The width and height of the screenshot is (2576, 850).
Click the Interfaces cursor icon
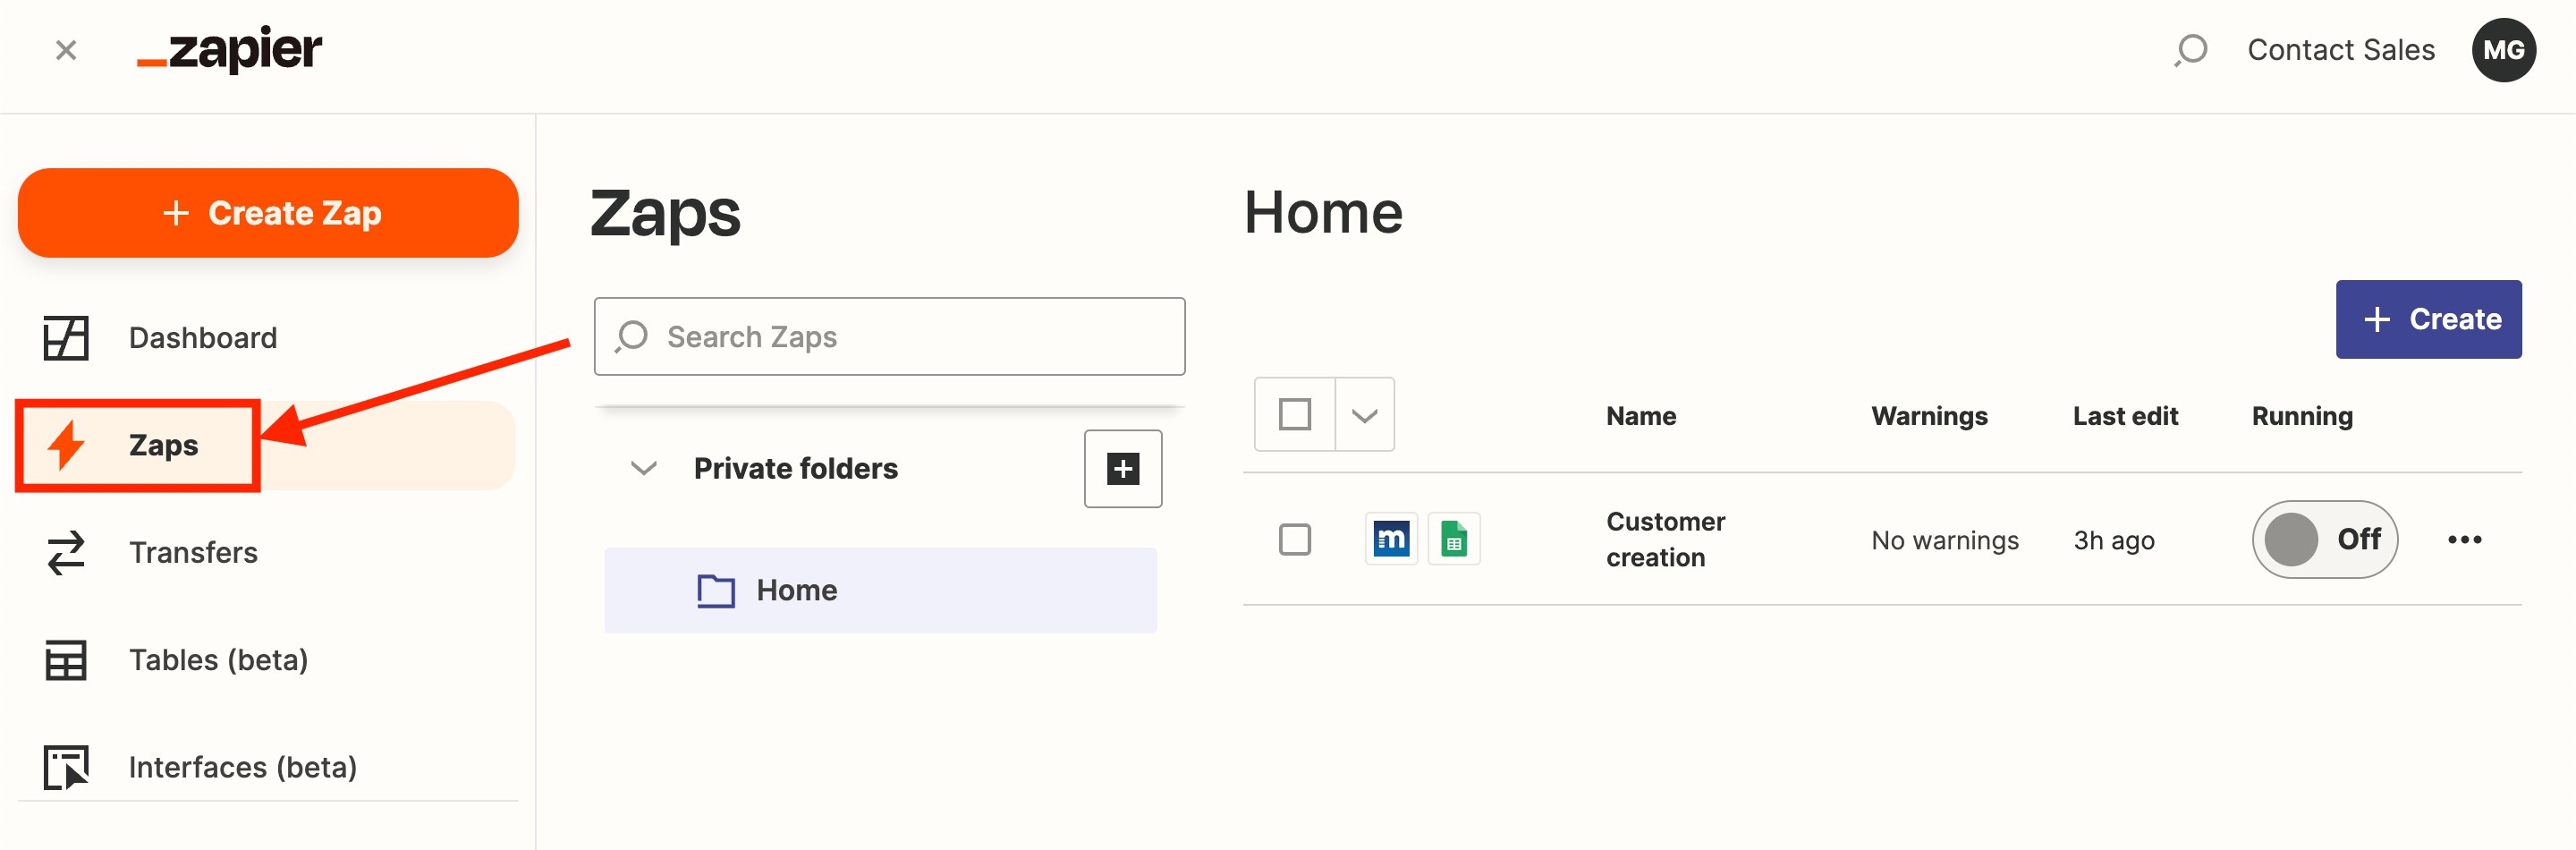[66, 767]
